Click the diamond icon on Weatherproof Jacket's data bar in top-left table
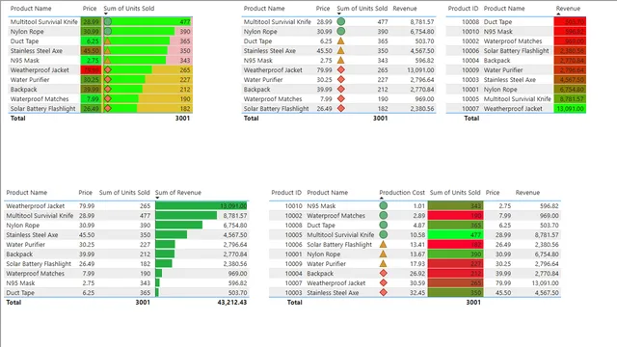The width and height of the screenshot is (617, 347). pyautogui.click(x=108, y=69)
